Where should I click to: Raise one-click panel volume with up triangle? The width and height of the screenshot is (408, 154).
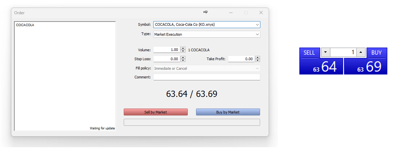click(361, 52)
